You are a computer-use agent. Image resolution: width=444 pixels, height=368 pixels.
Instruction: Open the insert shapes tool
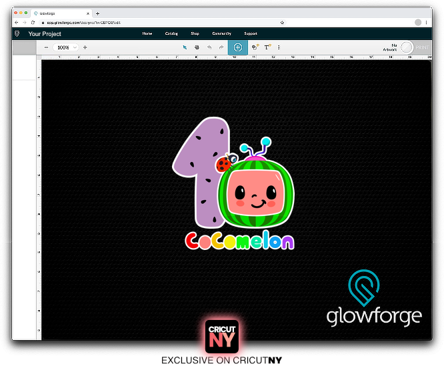pyautogui.click(x=255, y=47)
